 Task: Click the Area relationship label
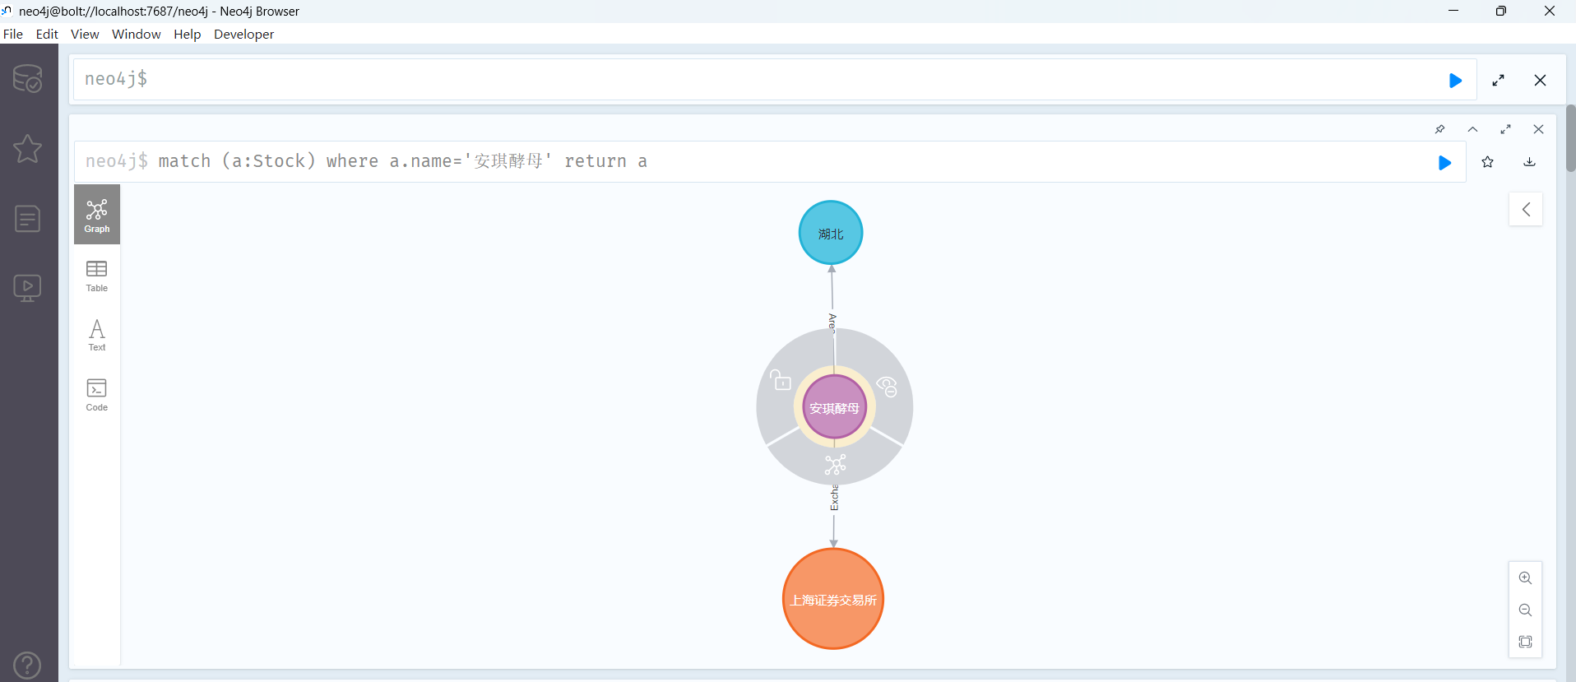tap(832, 322)
